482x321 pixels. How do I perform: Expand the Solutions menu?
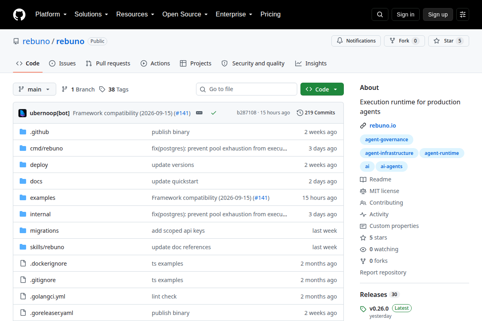(x=91, y=14)
